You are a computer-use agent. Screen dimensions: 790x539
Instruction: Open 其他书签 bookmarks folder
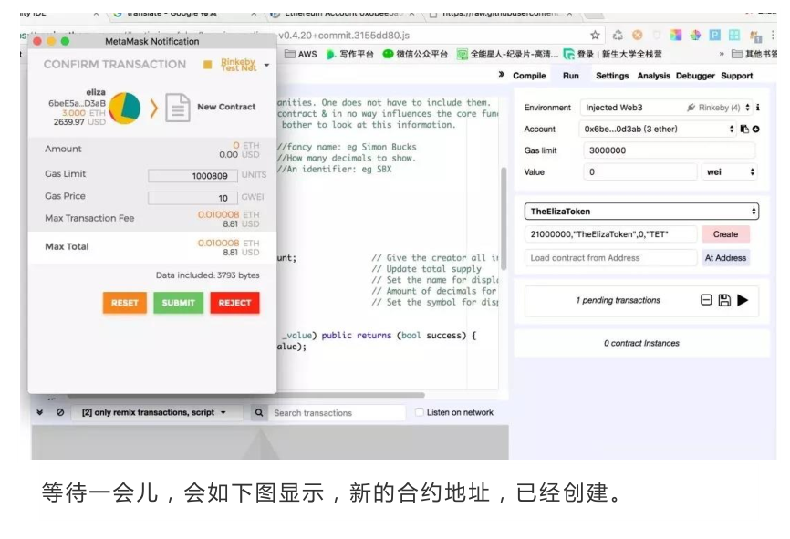[754, 54]
